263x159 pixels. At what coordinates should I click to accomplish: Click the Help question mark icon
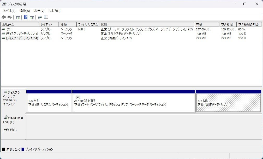[26, 17]
